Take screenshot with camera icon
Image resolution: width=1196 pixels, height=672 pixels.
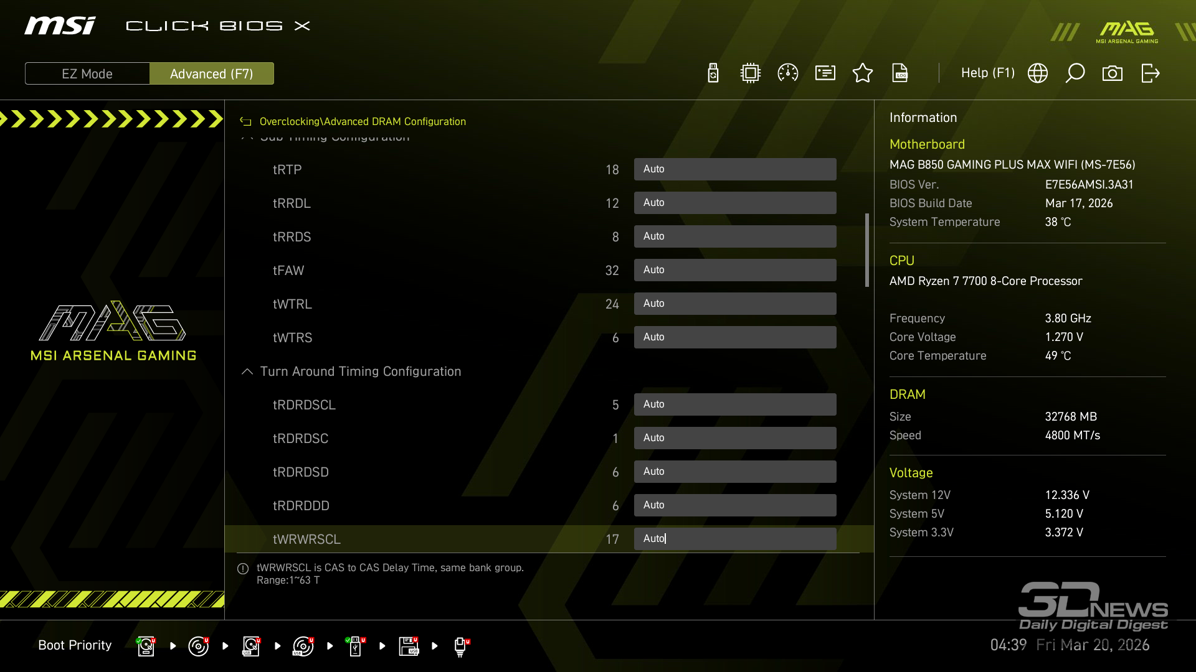1113,73
